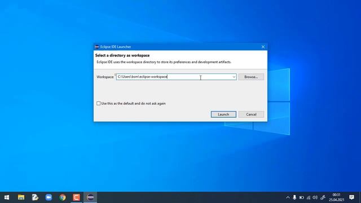Open the network tray icon
Image resolution: width=361 pixels, height=203 pixels.
[x=309, y=197]
